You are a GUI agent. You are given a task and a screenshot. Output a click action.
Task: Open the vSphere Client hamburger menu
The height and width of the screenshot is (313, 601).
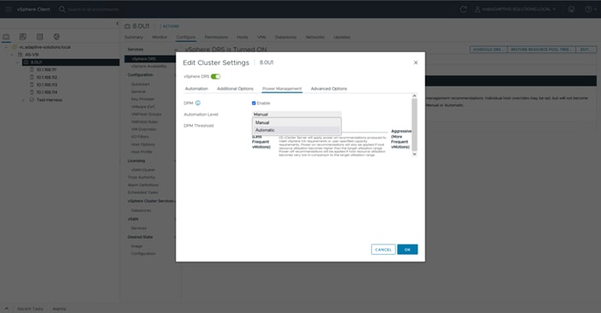pyautogui.click(x=9, y=9)
